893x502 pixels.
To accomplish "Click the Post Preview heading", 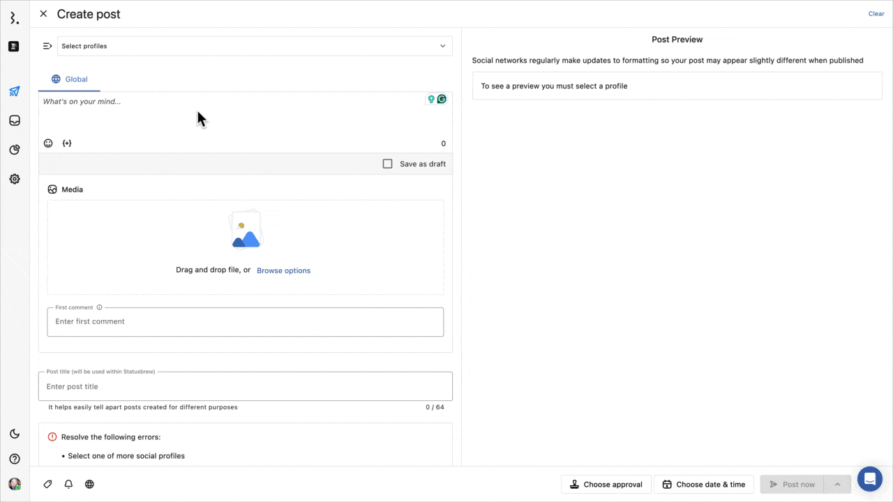I will click(677, 40).
